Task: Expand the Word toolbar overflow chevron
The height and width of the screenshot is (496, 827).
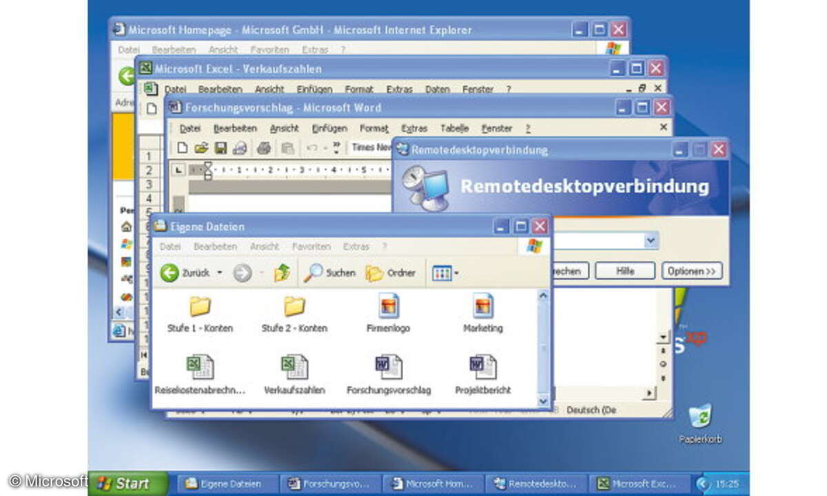Action: tap(336, 147)
